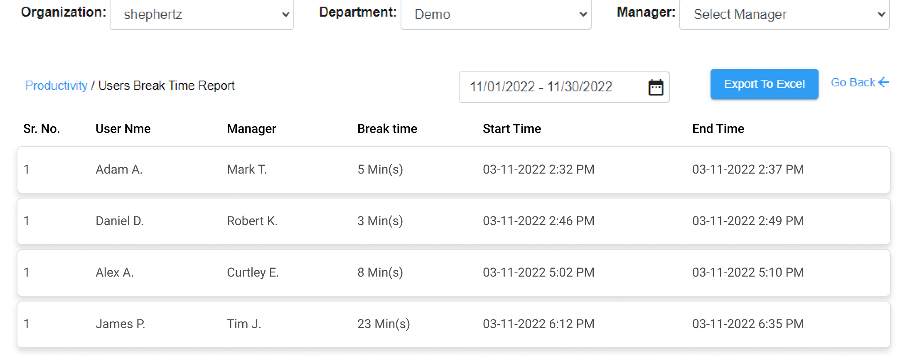Click the 8 Min(s) break time cell
This screenshot has height=358, width=900.
pyautogui.click(x=380, y=272)
